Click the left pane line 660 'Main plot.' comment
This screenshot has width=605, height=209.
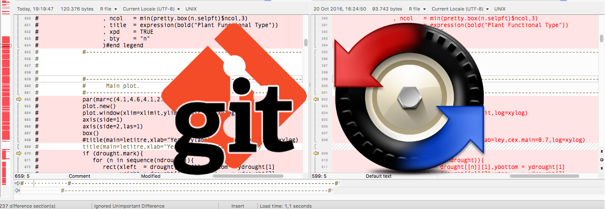(x=123, y=86)
